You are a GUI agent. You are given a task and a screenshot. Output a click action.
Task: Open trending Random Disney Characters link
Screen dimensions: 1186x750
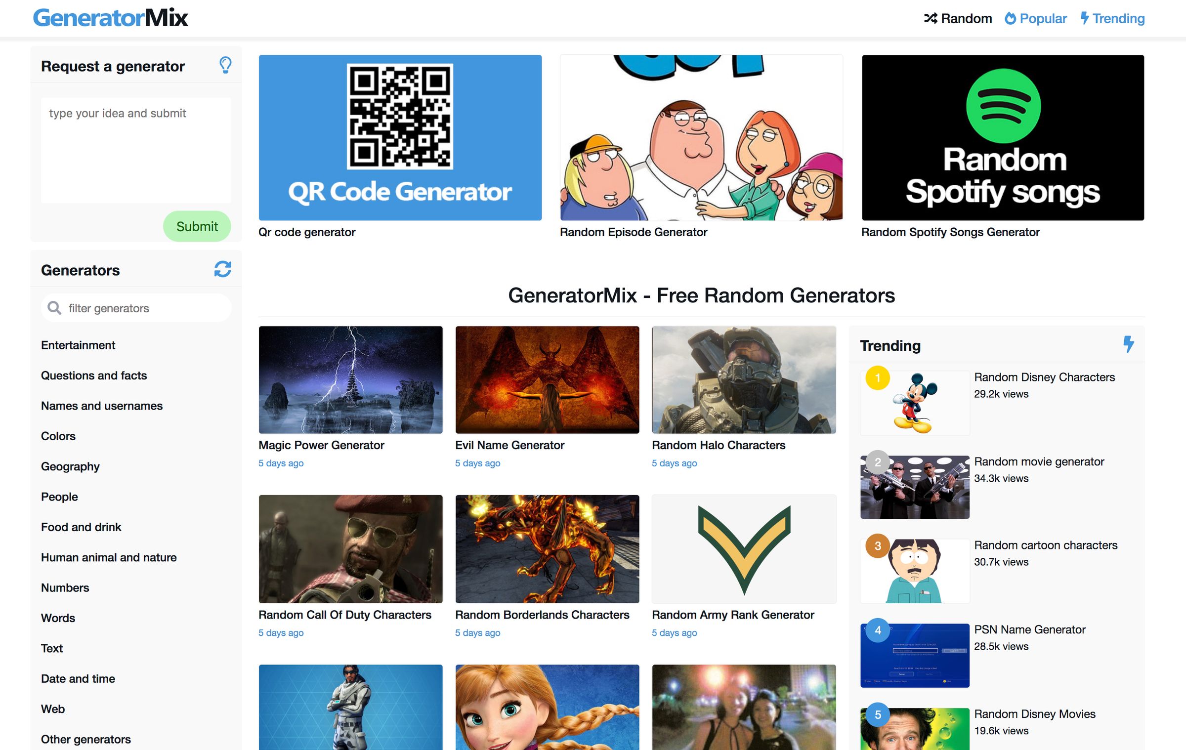click(x=1044, y=377)
